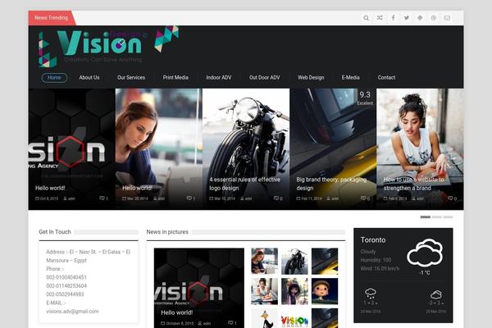Open the woman reading thumbnail in news grid

[x=265, y=261]
